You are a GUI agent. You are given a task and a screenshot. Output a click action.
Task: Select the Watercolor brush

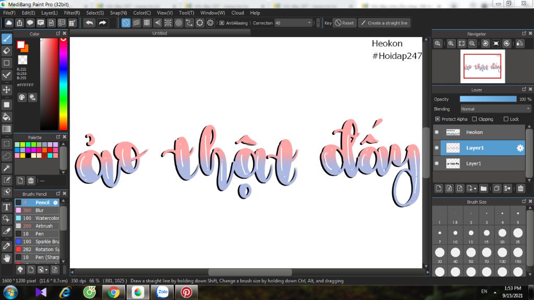tap(37, 218)
